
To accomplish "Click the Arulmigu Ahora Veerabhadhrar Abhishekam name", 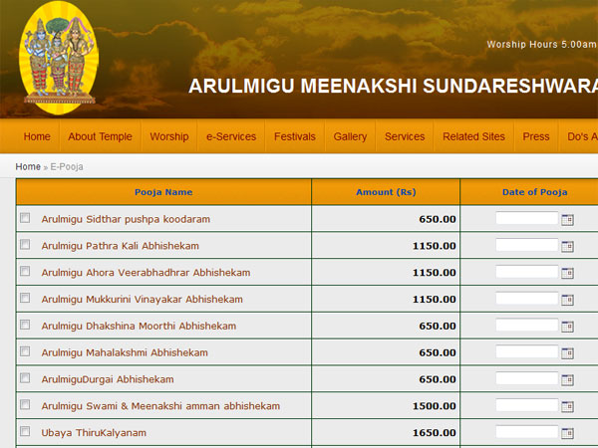I will click(x=147, y=273).
